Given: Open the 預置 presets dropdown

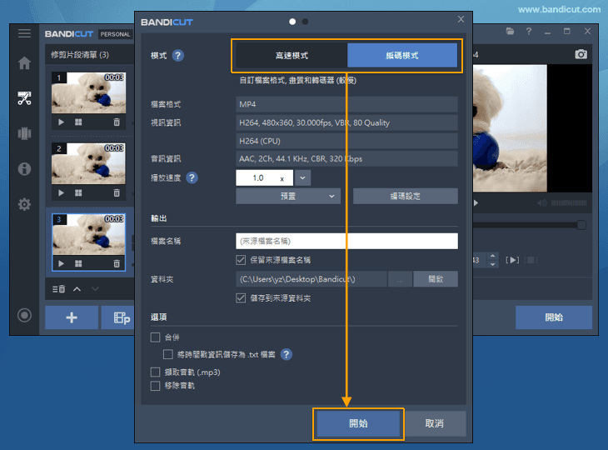Looking at the screenshot, I should [x=288, y=197].
